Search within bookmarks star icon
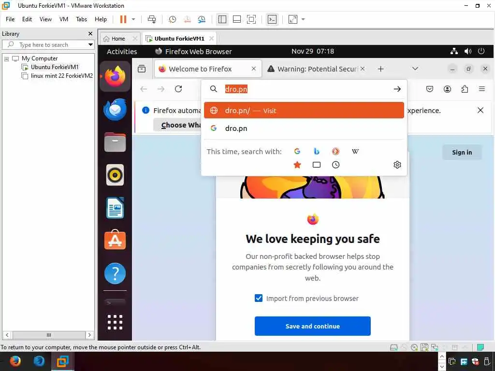 tap(297, 165)
